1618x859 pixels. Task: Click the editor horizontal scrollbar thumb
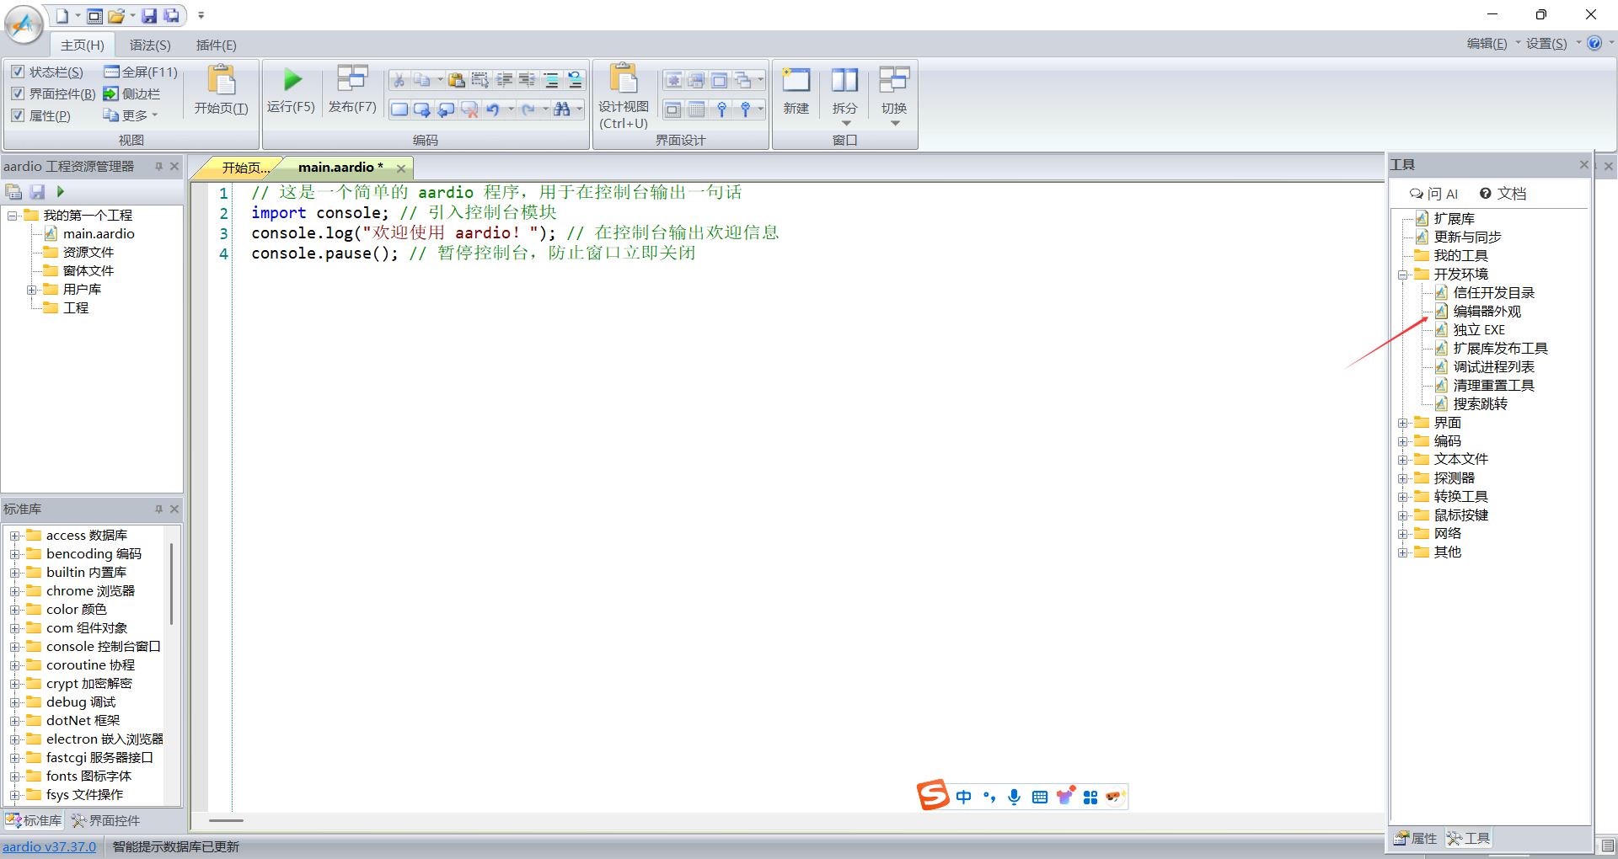226,820
